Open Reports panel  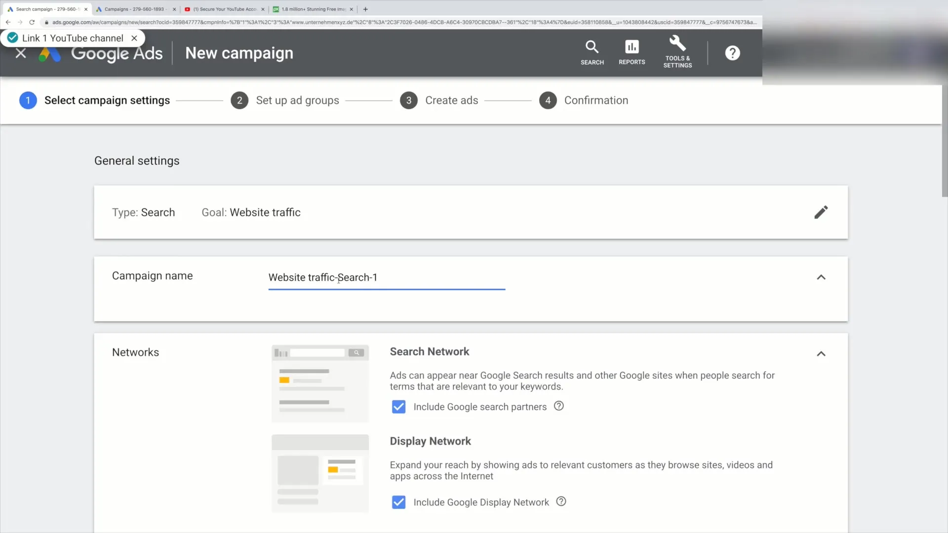tap(632, 53)
